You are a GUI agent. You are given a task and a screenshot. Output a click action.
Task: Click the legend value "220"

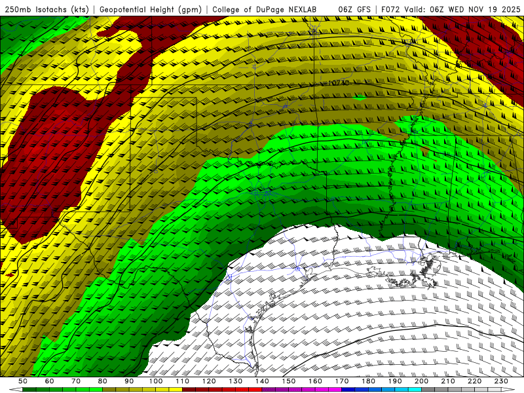tap(474, 381)
